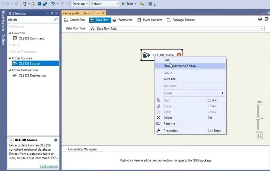Screen dimensions: 270x171
Task: Choose Autosize in the context menu
Action: click(x=190, y=79)
